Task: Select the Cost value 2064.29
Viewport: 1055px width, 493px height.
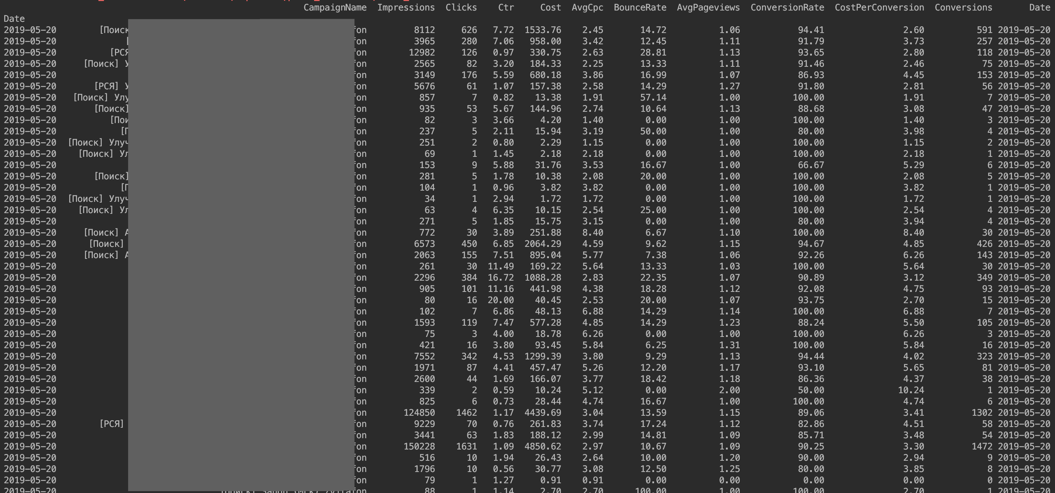Action: pyautogui.click(x=543, y=244)
